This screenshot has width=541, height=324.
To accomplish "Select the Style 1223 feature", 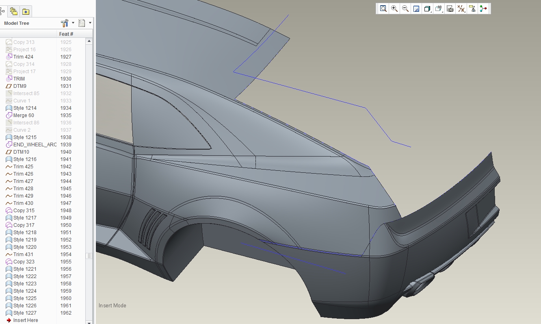I will coord(25,284).
